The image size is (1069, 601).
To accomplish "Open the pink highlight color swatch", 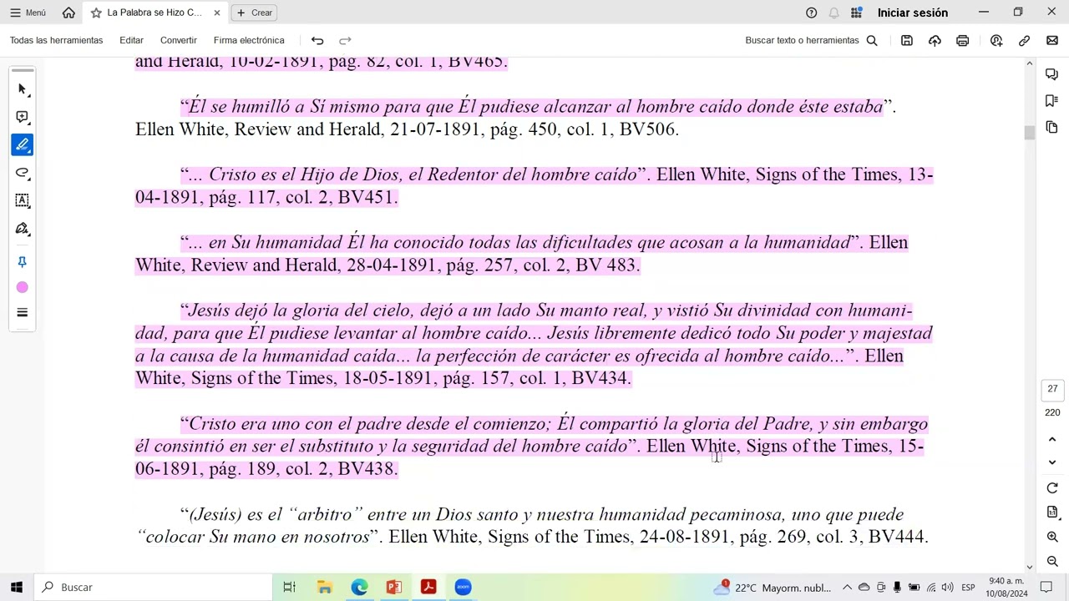I will pos(23,287).
